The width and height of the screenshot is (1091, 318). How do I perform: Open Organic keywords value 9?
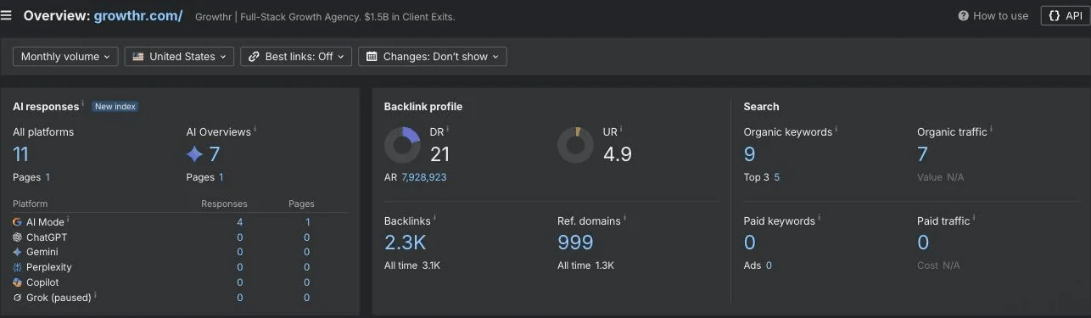click(x=750, y=154)
